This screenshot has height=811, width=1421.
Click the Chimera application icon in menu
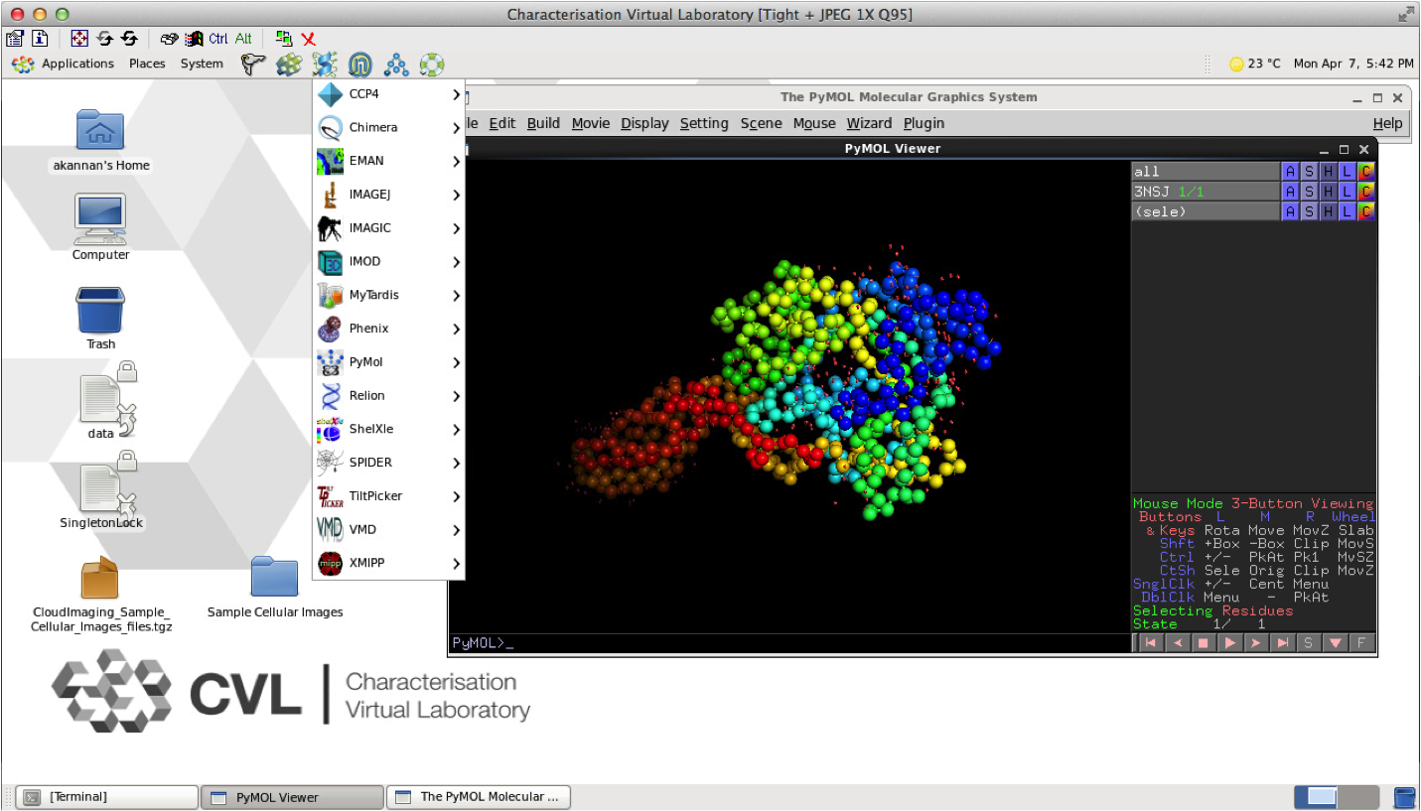331,128
